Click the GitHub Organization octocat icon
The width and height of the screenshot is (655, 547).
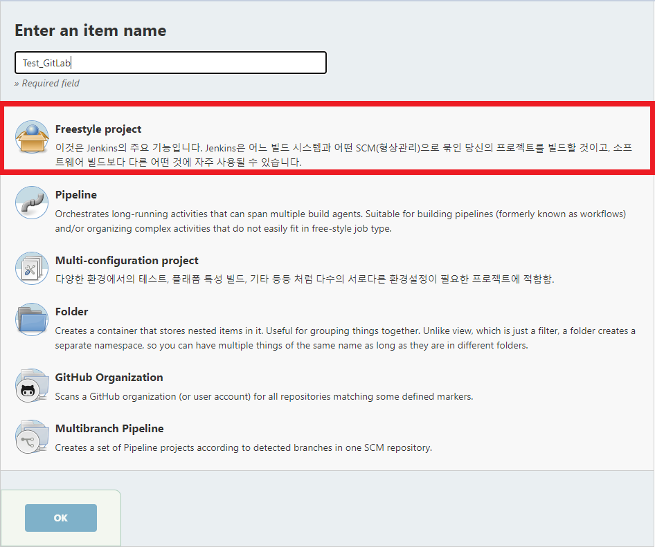32,385
